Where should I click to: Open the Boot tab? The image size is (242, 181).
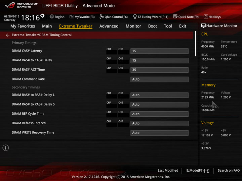(x=153, y=26)
